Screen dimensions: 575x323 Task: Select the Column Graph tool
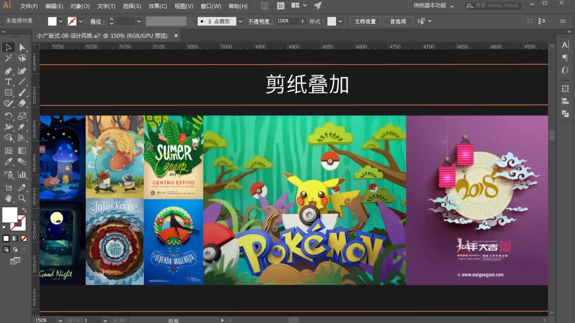click(x=22, y=175)
